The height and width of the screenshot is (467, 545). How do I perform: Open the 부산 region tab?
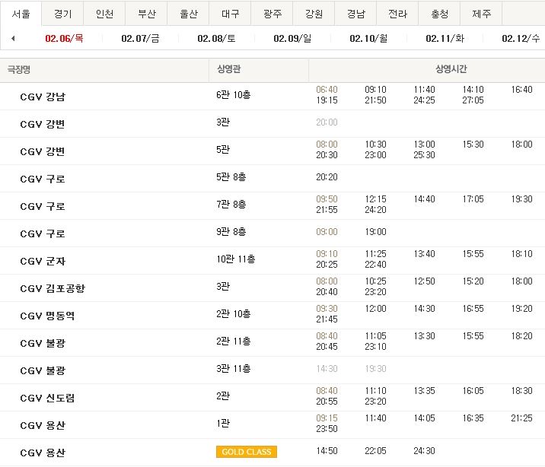coord(146,14)
